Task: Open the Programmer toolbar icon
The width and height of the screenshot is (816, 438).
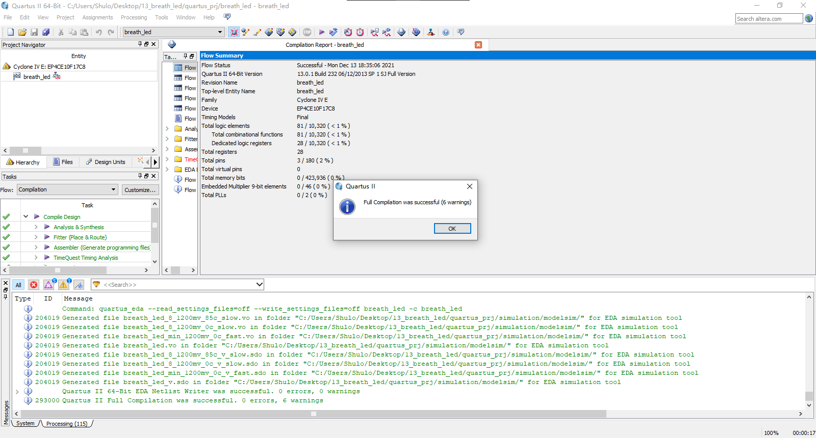Action: 416,32
